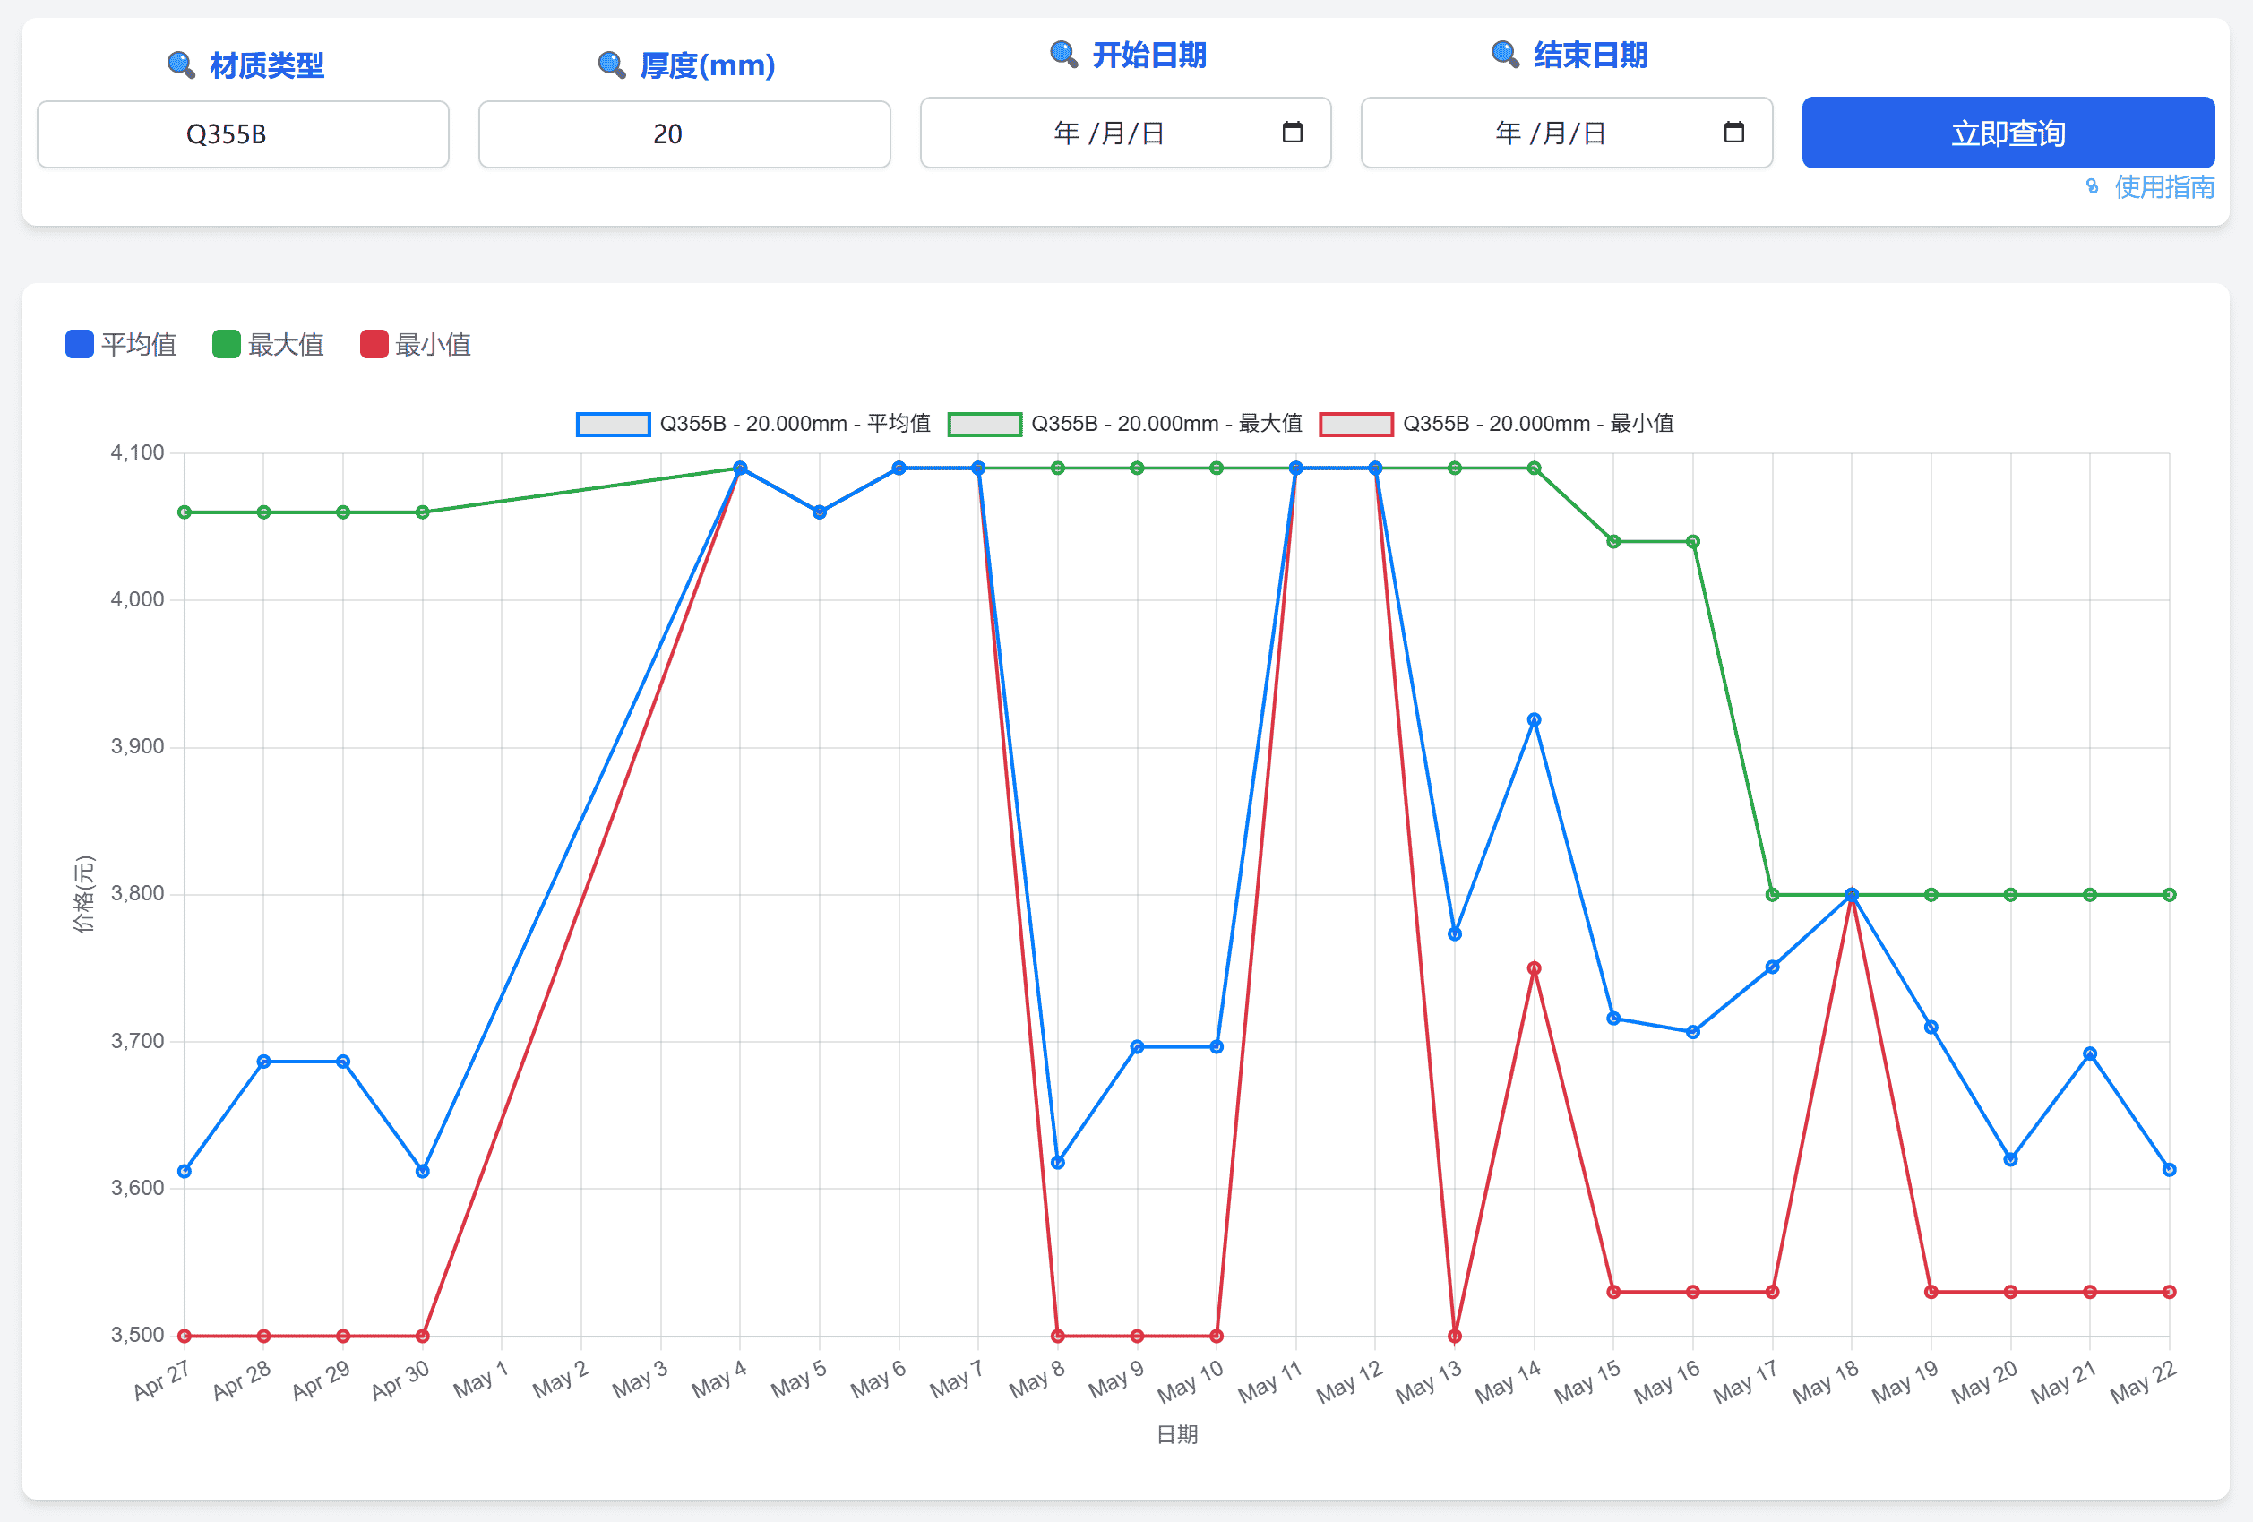This screenshot has height=1522, width=2253.
Task: Click the 日期 x-axis title
Action: coord(1177,1435)
